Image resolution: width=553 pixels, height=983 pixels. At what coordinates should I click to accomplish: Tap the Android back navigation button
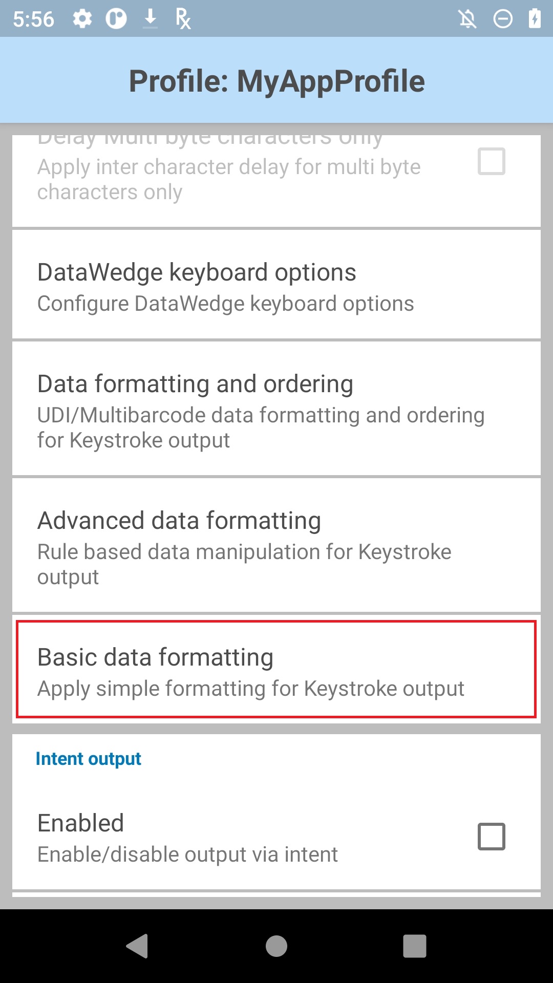coord(137,946)
